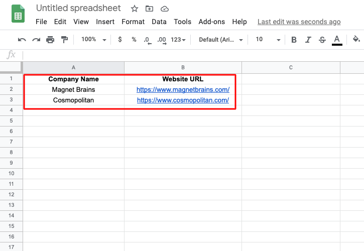Format as currency with dollar icon
This screenshot has height=251, width=364.
point(120,40)
